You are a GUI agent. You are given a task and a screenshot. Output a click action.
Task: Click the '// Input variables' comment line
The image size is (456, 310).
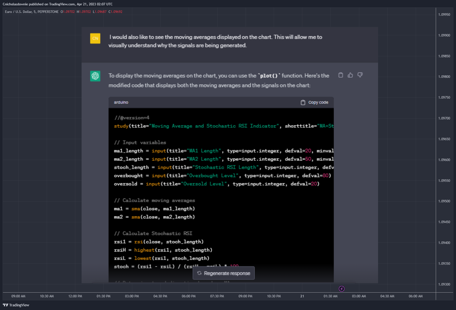140,142
